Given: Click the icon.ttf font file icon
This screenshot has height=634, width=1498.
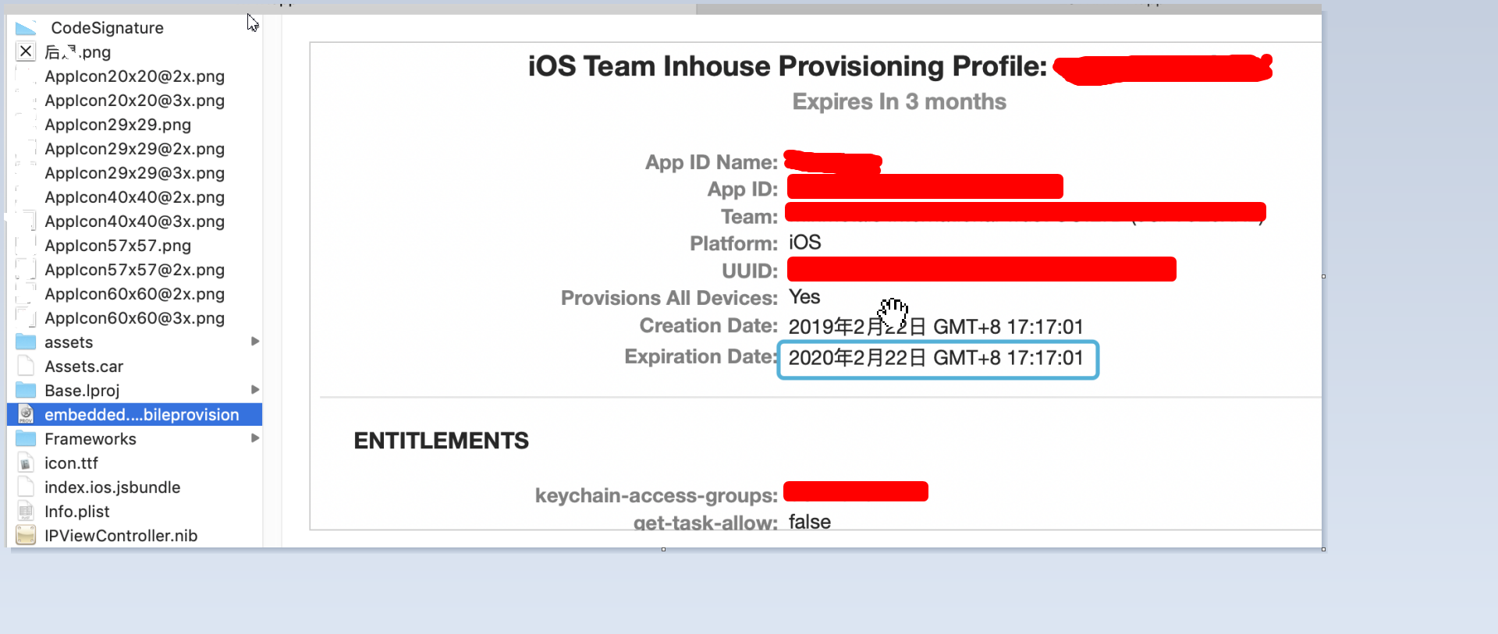Looking at the screenshot, I should tap(26, 463).
